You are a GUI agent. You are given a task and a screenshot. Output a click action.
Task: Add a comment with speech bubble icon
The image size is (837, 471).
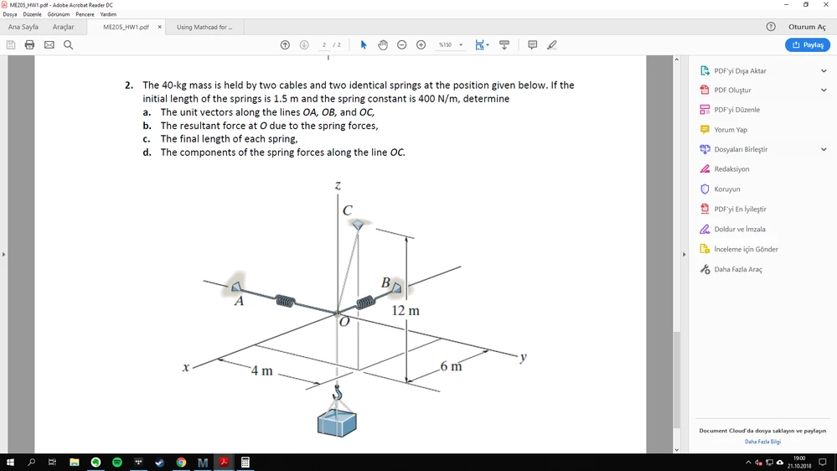pos(532,45)
